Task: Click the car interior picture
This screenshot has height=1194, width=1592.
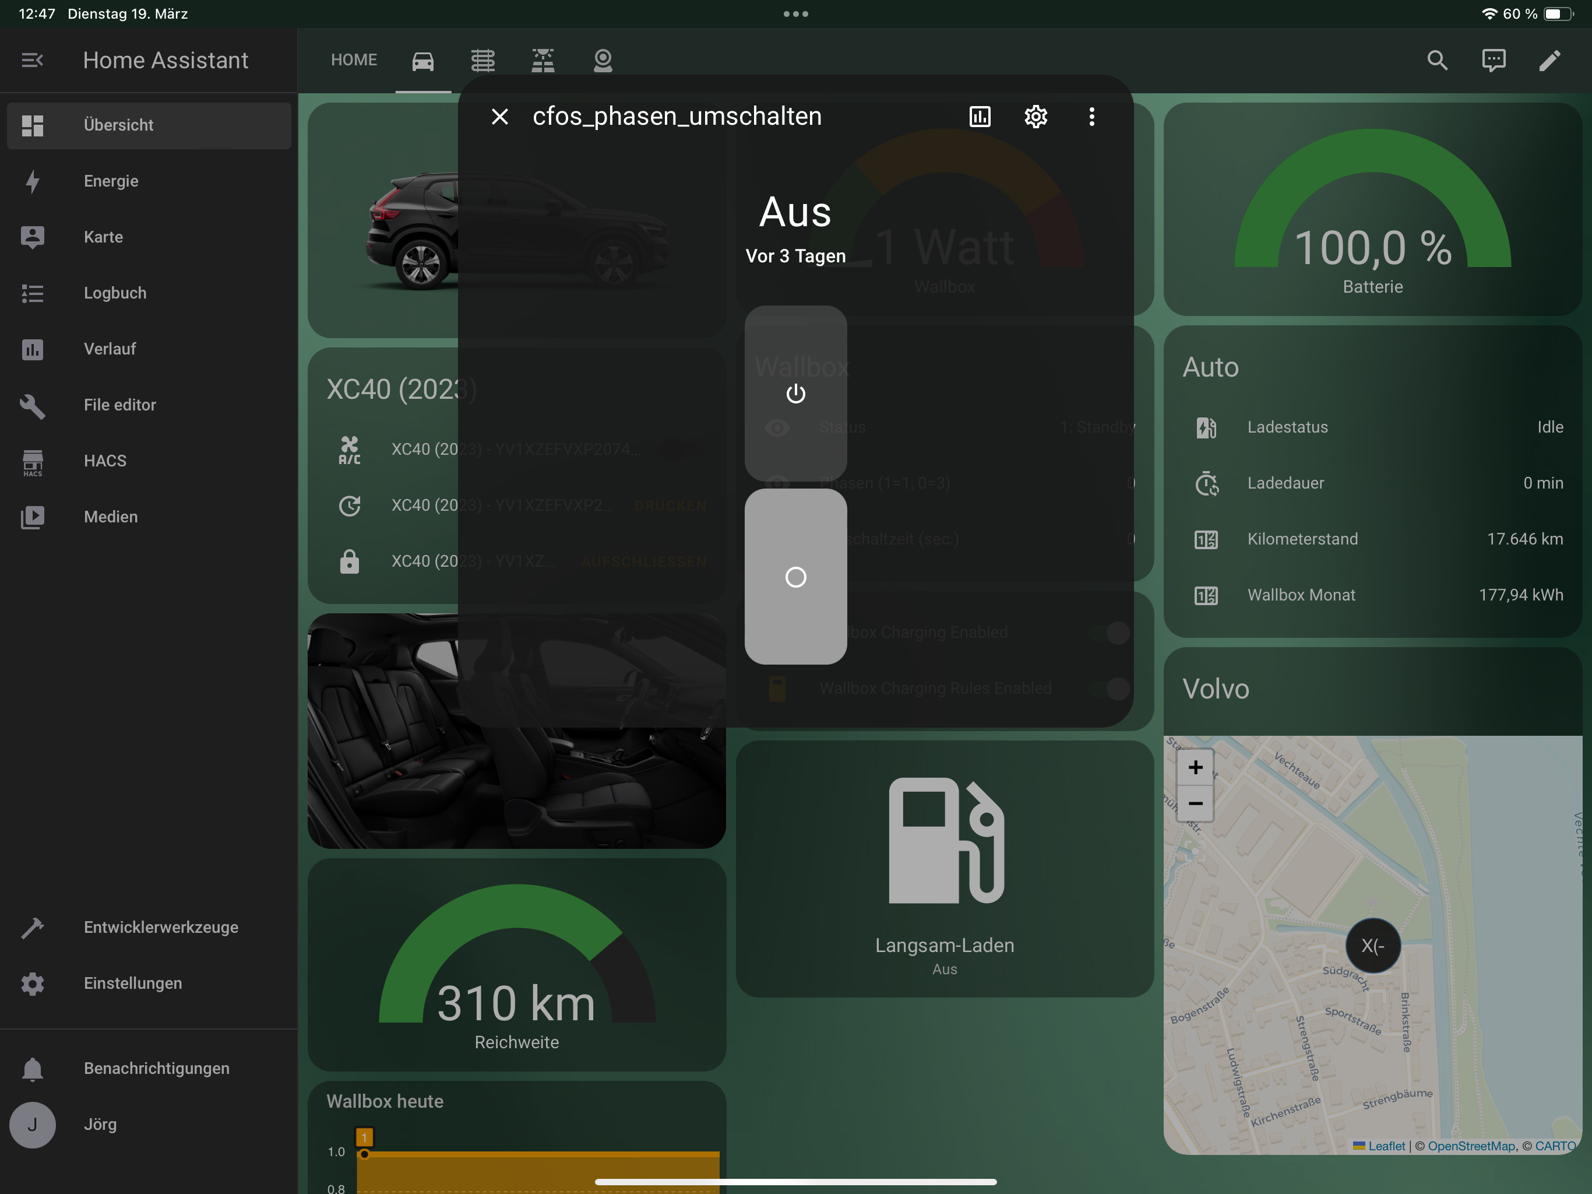Action: [517, 731]
